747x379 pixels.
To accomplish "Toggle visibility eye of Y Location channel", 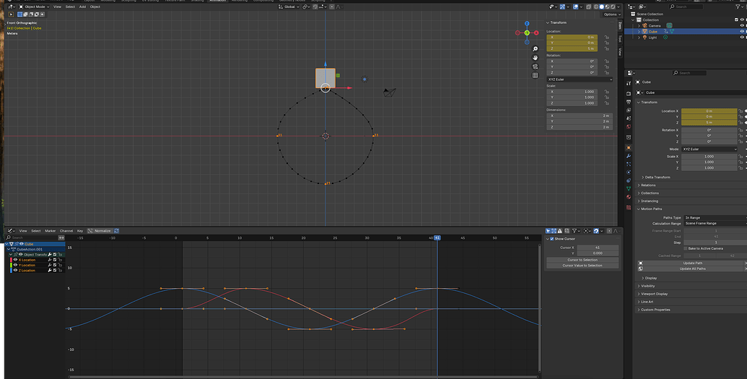I will [15, 265].
